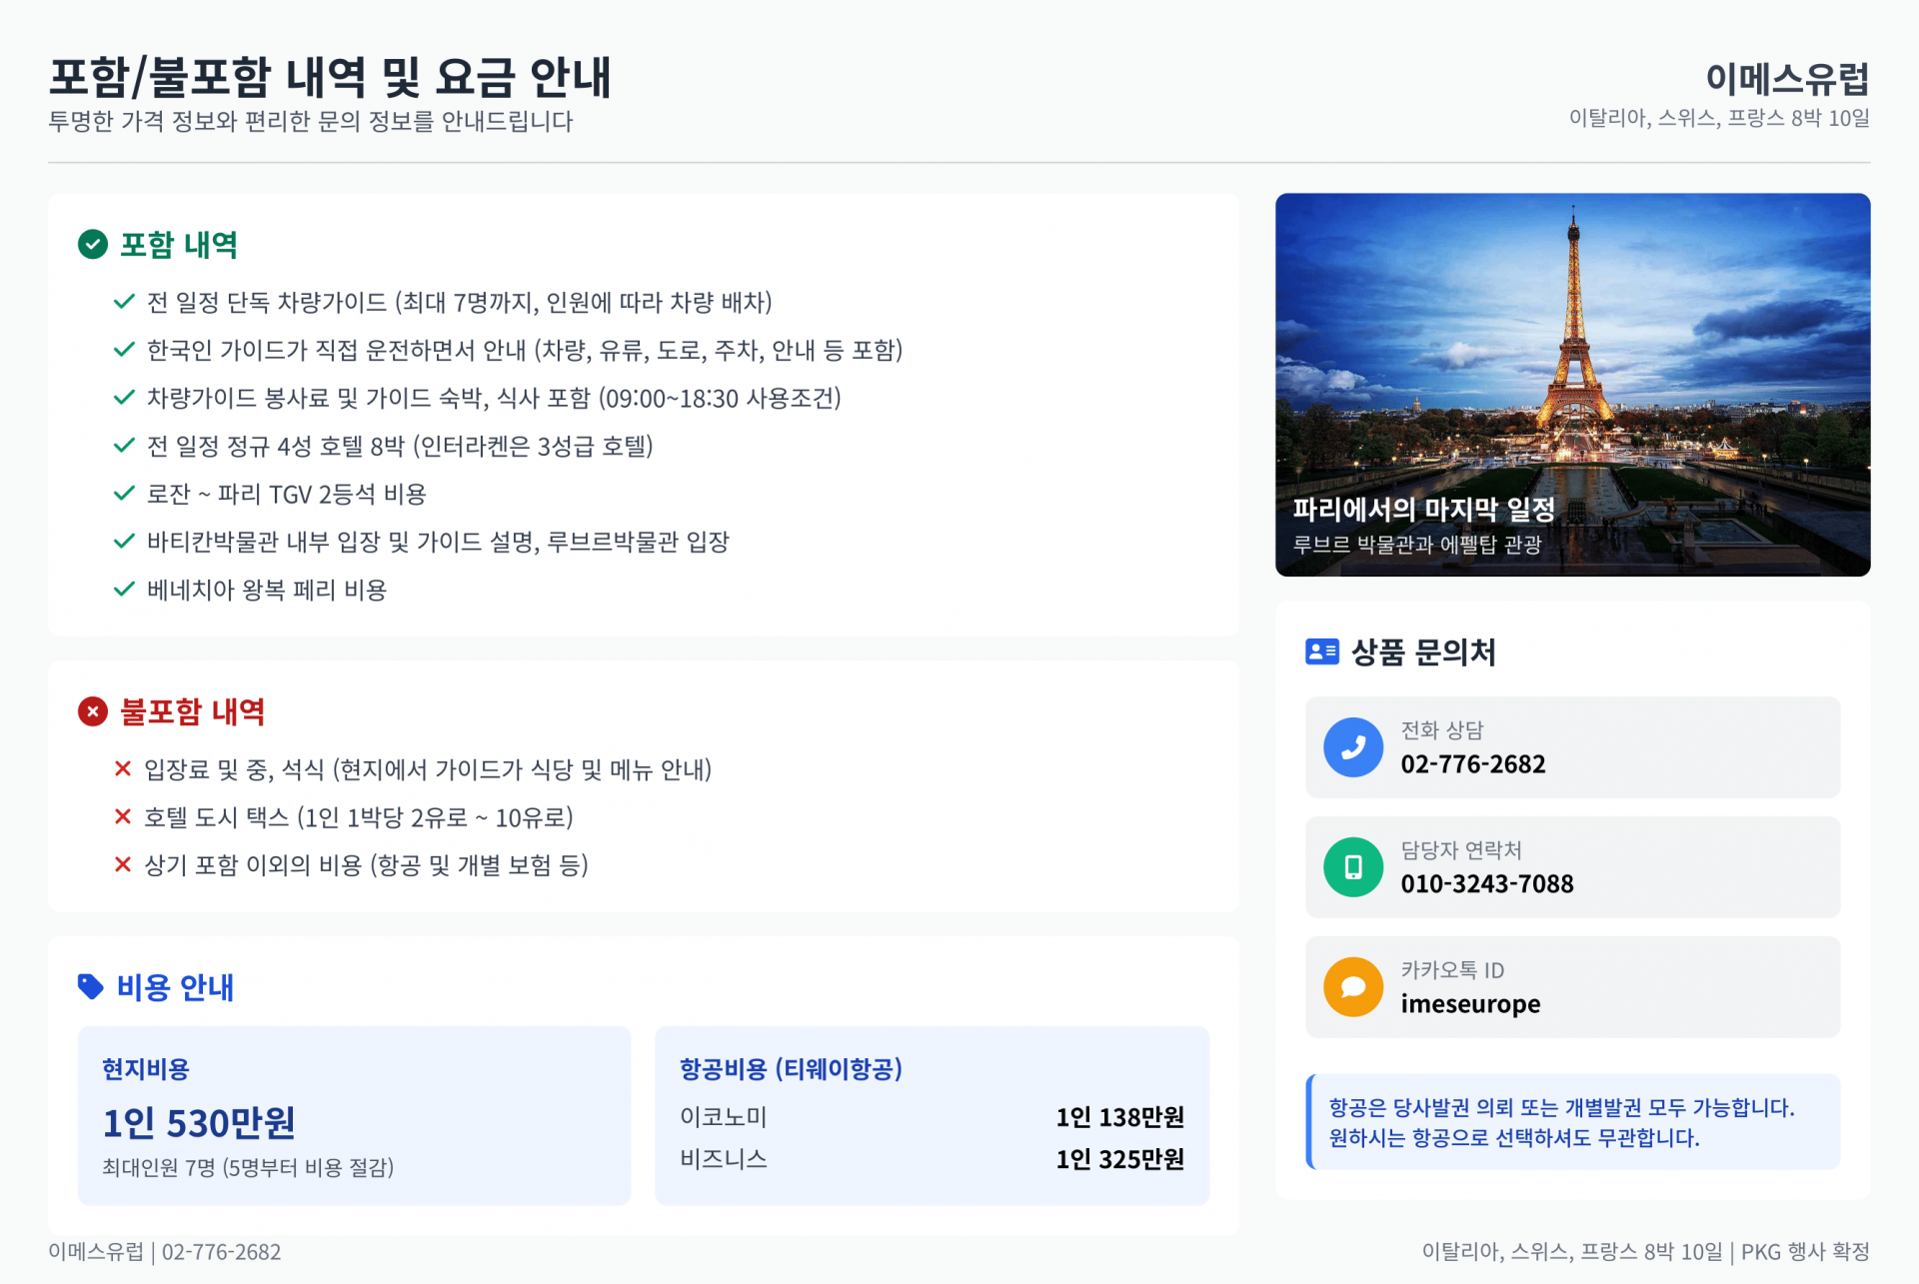Click the red X before 입장료 및 중, 석식
This screenshot has height=1284, width=1919.
[123, 768]
